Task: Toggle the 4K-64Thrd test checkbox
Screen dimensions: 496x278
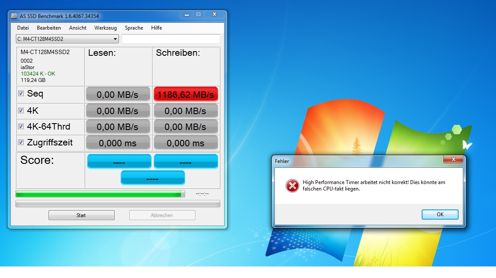Action: pyautogui.click(x=21, y=127)
